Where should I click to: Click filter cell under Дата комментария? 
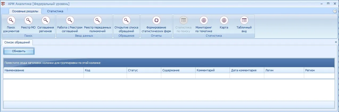click(x=247, y=76)
